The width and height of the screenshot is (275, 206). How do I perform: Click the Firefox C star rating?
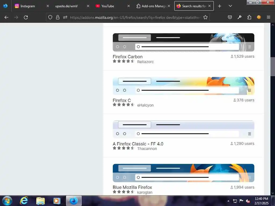pos(124,105)
